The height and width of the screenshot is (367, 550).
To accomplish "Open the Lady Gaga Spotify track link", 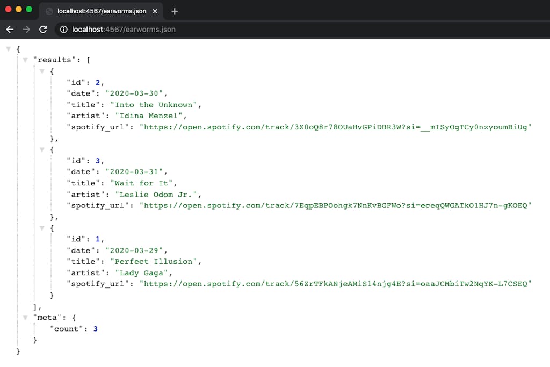I will point(335,284).
